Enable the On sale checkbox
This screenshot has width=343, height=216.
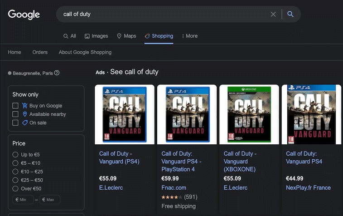[15, 123]
